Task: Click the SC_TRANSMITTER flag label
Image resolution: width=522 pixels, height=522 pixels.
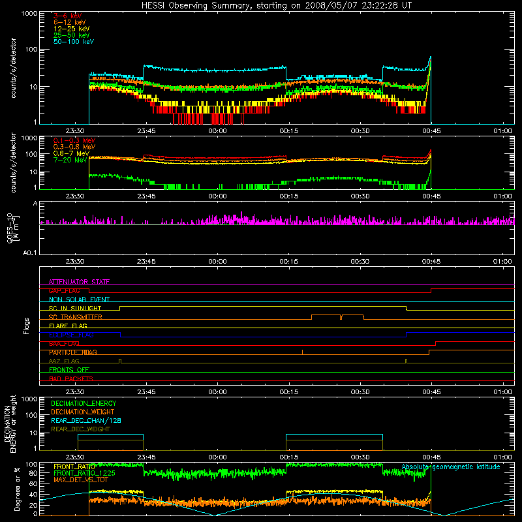Action: click(x=75, y=317)
